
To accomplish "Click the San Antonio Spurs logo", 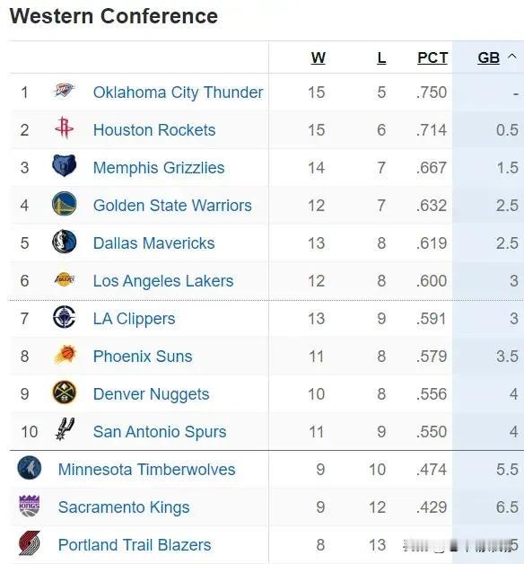I will tap(65, 428).
